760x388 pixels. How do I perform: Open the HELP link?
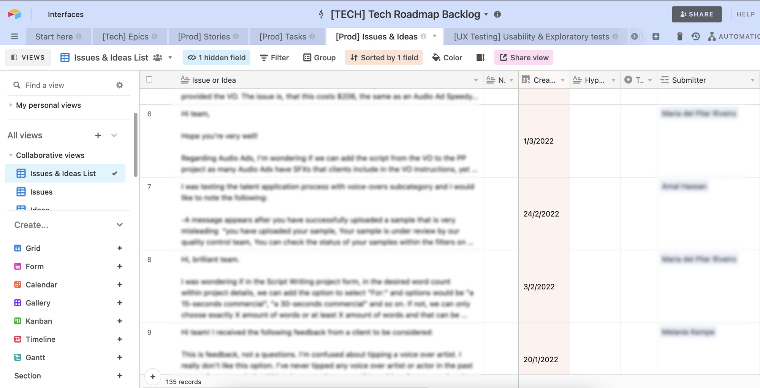(746, 14)
